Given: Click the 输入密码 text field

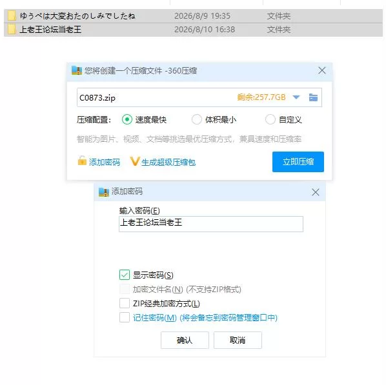Looking at the screenshot, I should point(211,224).
